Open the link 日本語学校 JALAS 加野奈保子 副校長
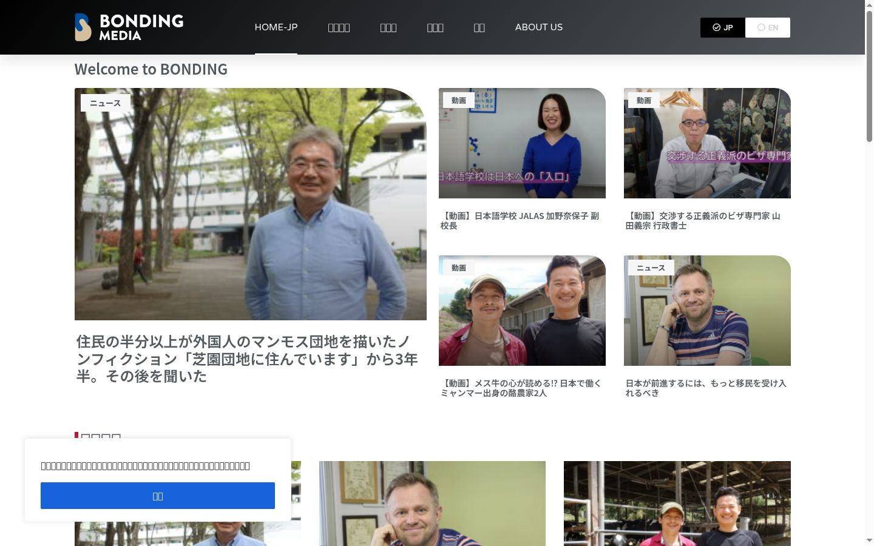This screenshot has width=874, height=546. pyautogui.click(x=520, y=221)
